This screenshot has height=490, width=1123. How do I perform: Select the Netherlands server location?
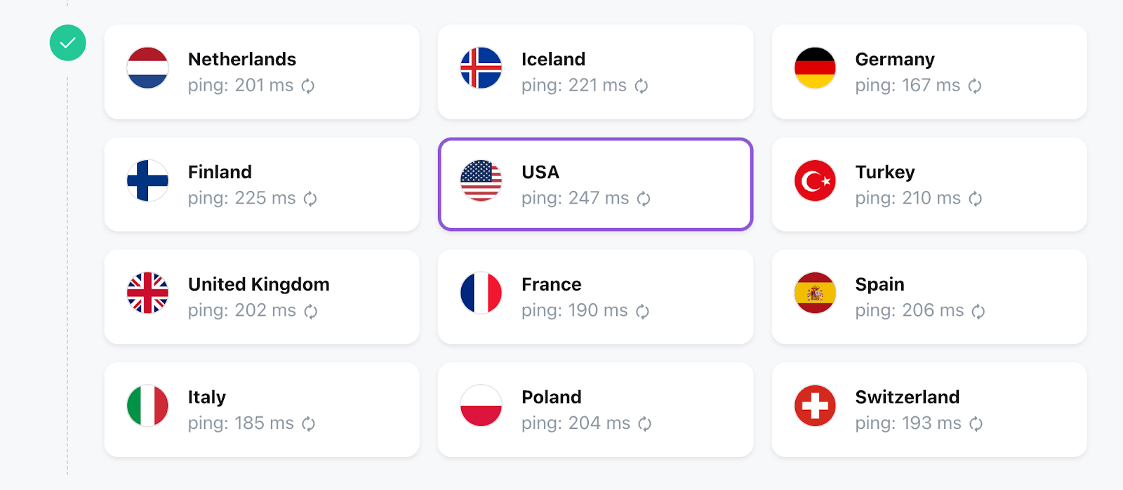click(x=262, y=72)
